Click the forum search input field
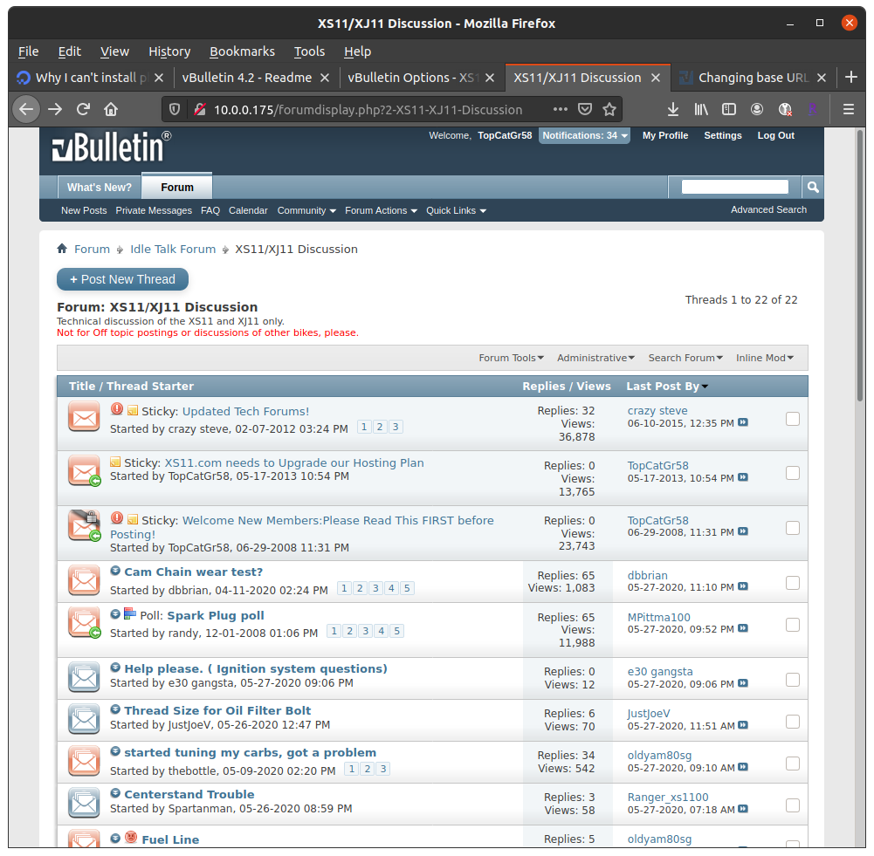The width and height of the screenshot is (874, 856). 734,187
